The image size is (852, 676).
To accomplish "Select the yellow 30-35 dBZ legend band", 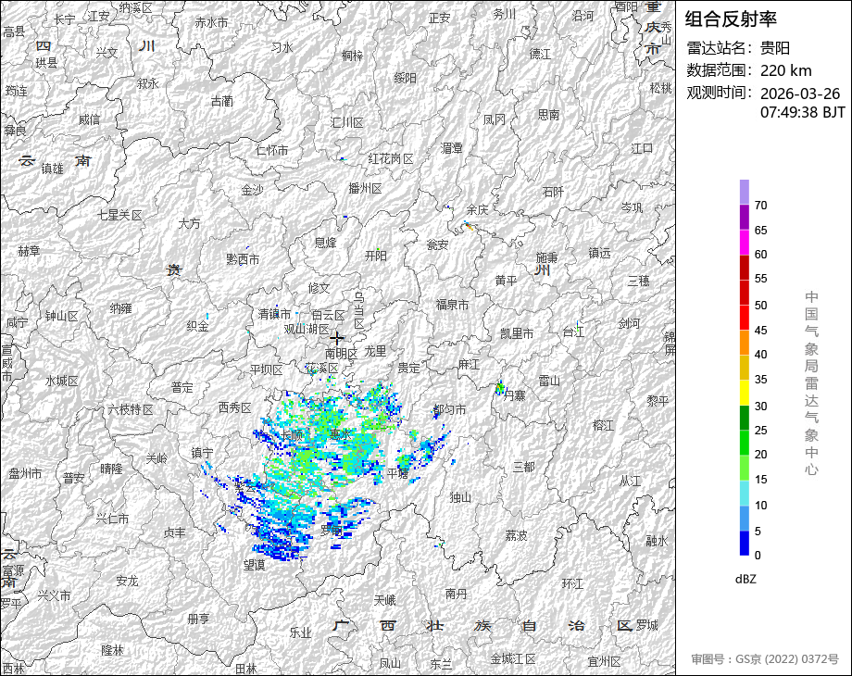I will 744,393.
